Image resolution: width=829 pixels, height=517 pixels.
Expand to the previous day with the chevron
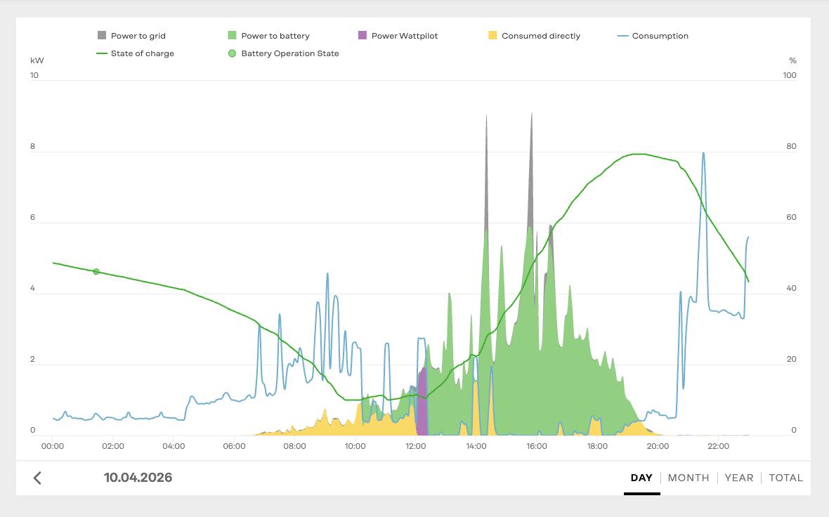(x=37, y=477)
